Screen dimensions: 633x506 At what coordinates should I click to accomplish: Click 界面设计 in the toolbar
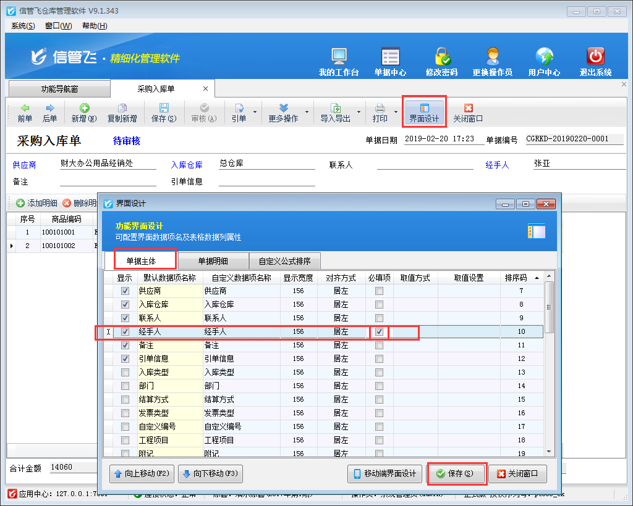(424, 112)
